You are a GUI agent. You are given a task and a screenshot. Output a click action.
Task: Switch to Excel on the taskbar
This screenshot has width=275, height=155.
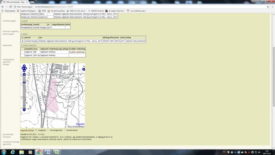(x=57, y=152)
